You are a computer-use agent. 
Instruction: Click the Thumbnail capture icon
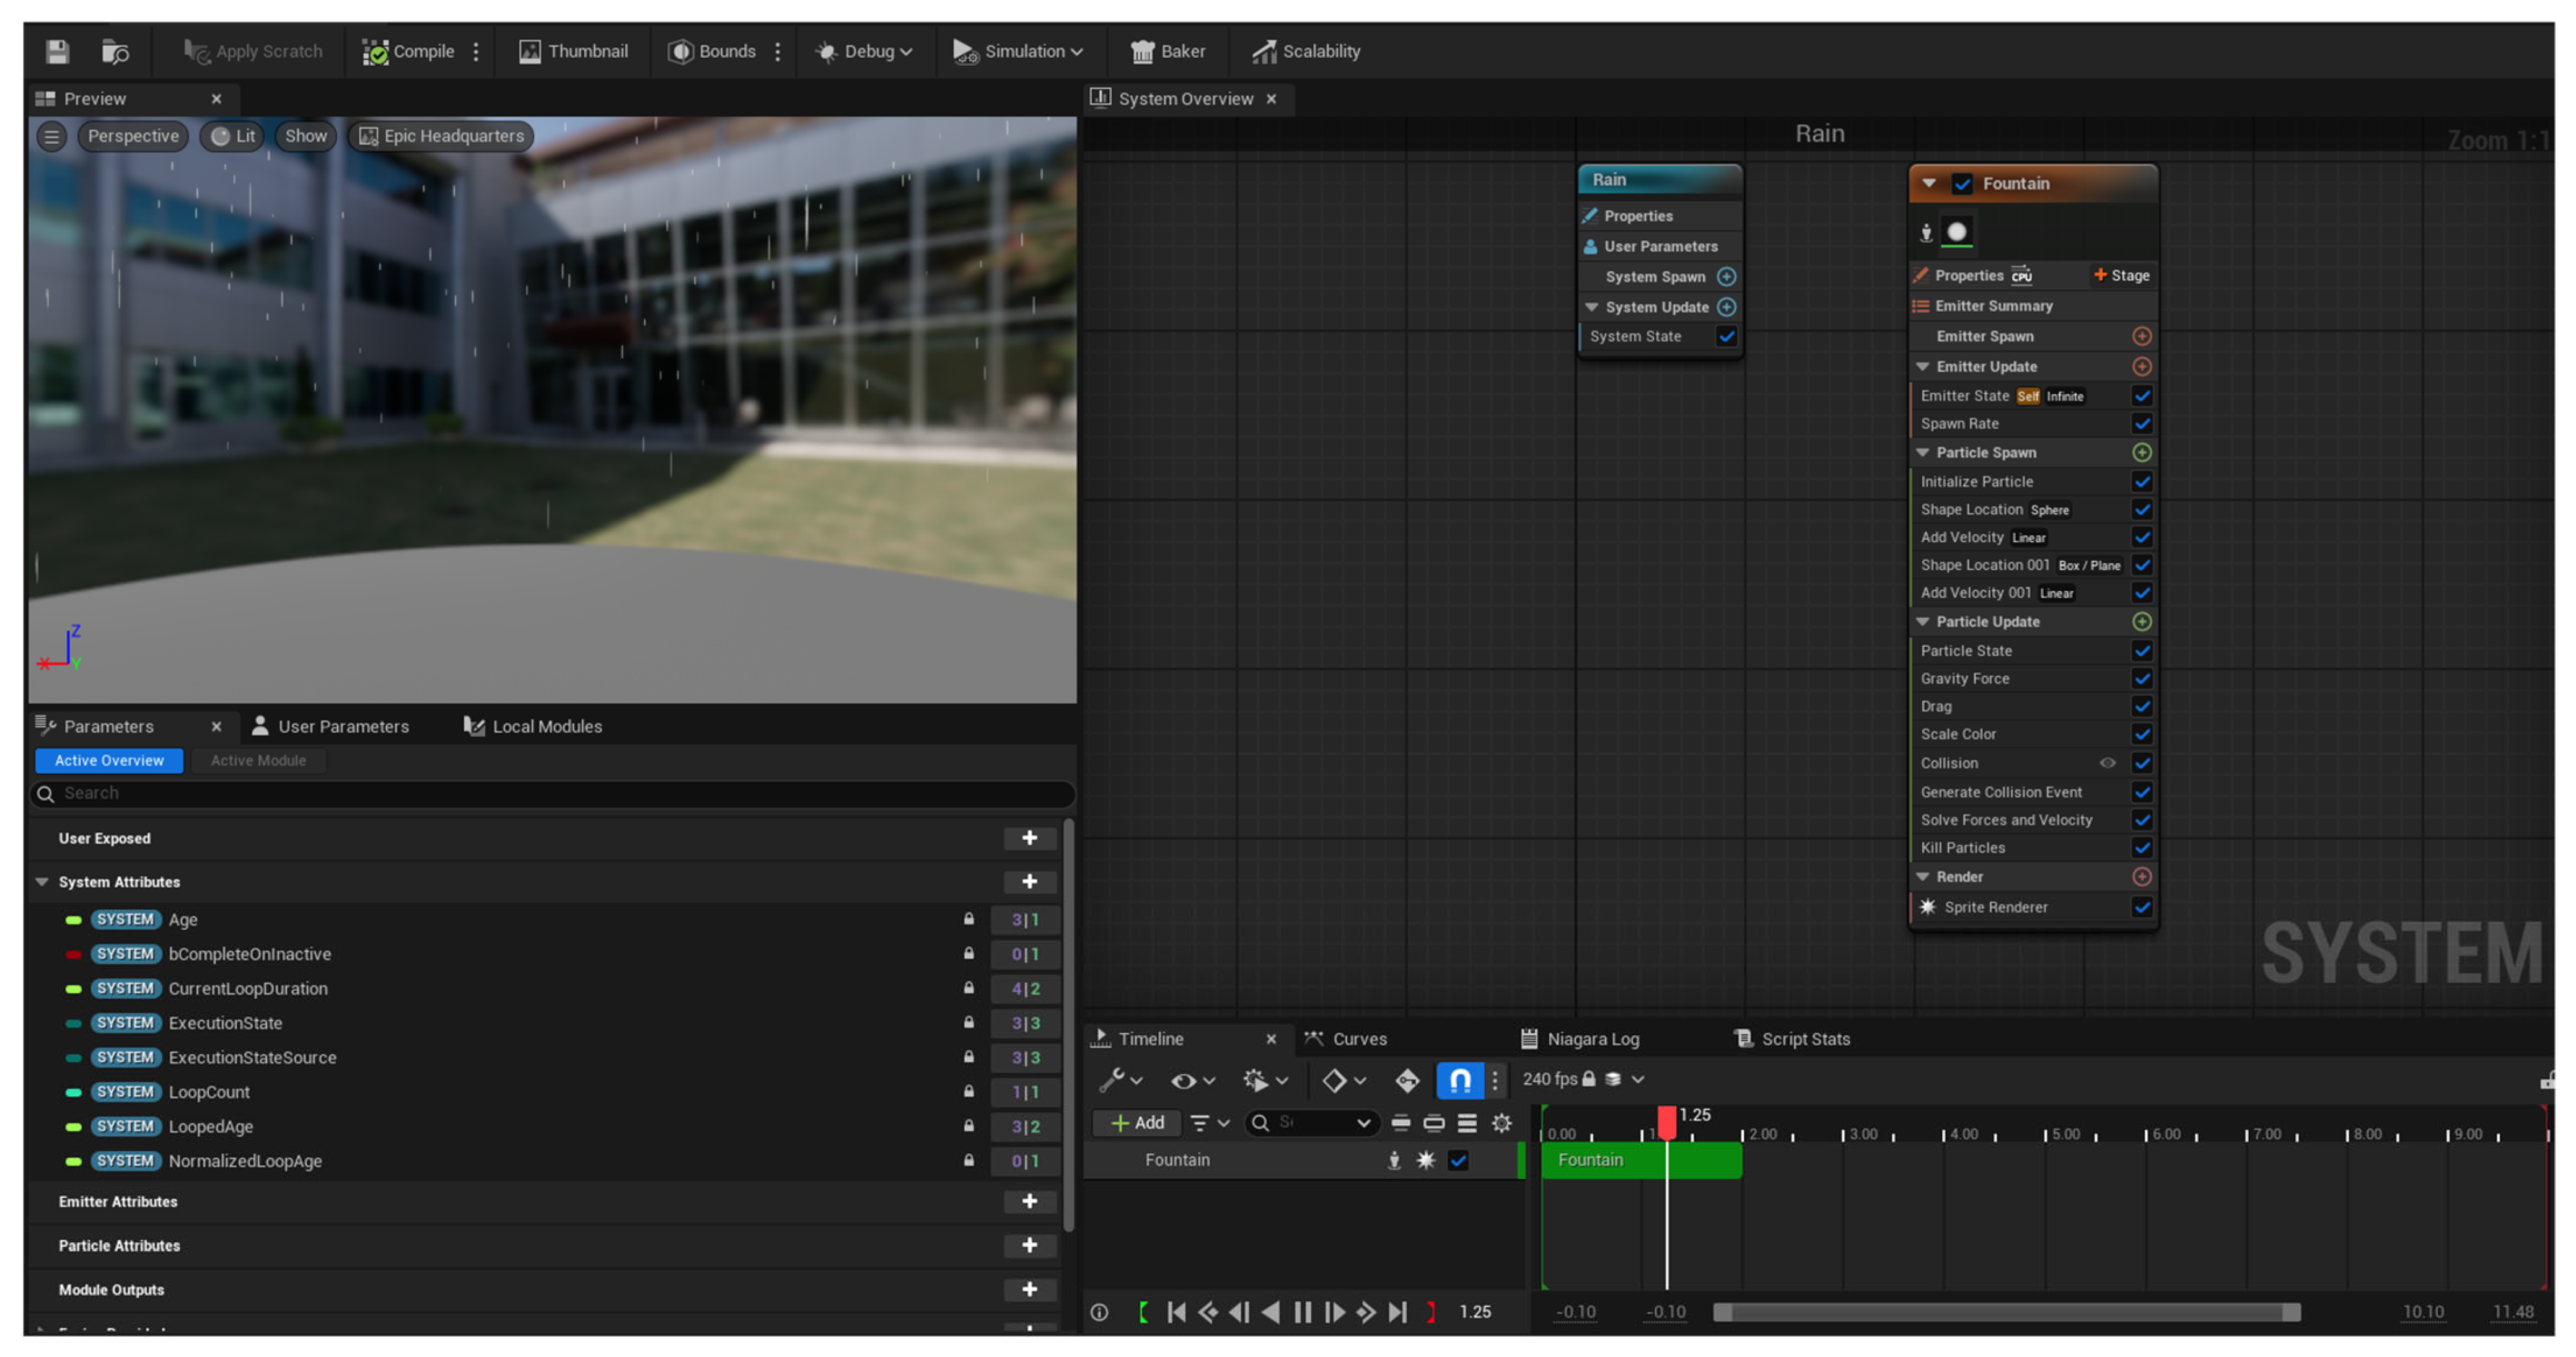tap(529, 51)
